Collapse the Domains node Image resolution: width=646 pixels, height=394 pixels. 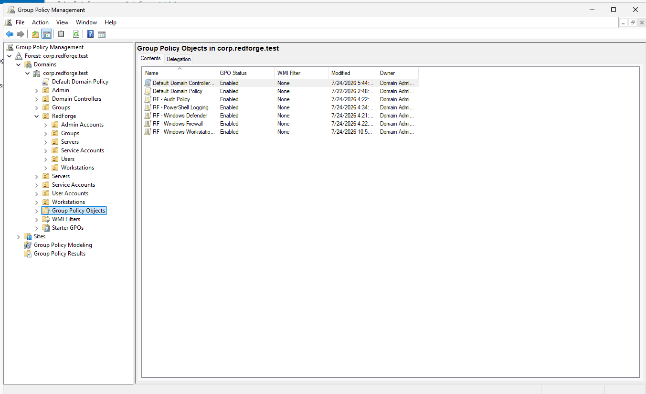[x=19, y=64]
